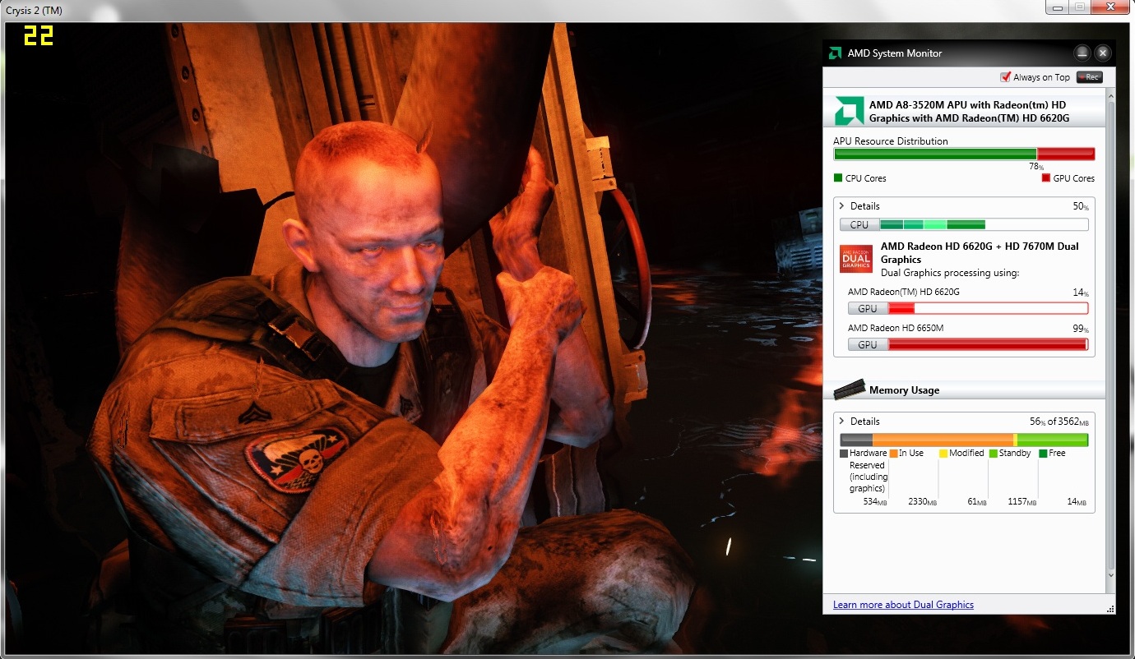Screen dimensions: 1135x659
Task: Click the AMD Radeon(TM) HD 6620G label
Action: (x=904, y=292)
